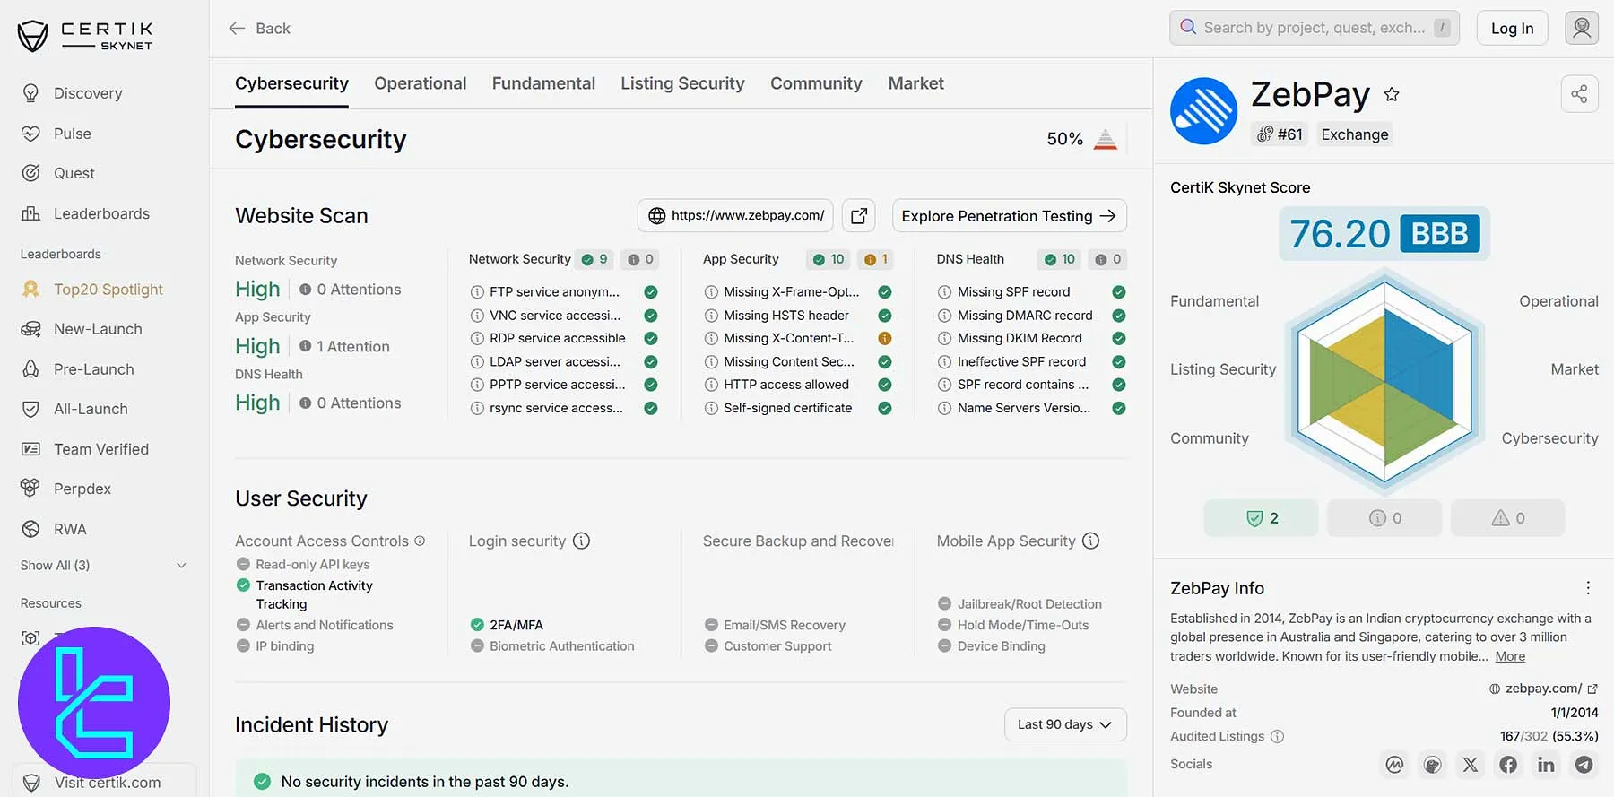1614x797 pixels.
Task: Click info icon beside Mobile App Security
Action: pyautogui.click(x=1090, y=541)
